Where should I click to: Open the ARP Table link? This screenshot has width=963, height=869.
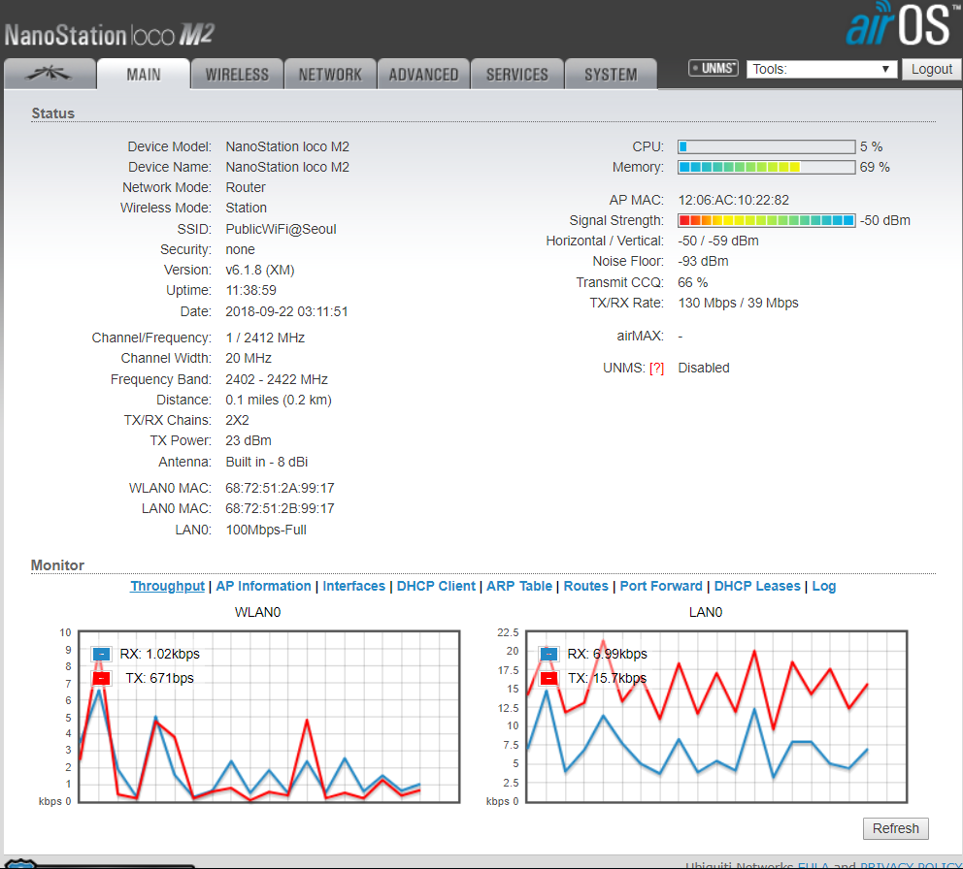(x=519, y=586)
